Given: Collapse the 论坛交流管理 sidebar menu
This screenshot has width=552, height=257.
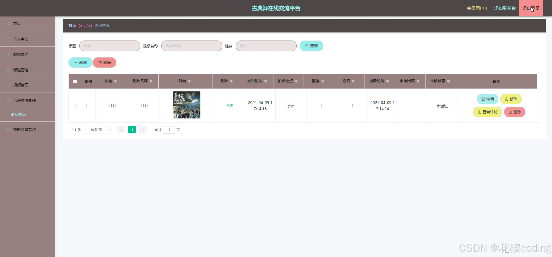Looking at the screenshot, I should pyautogui.click(x=28, y=101).
